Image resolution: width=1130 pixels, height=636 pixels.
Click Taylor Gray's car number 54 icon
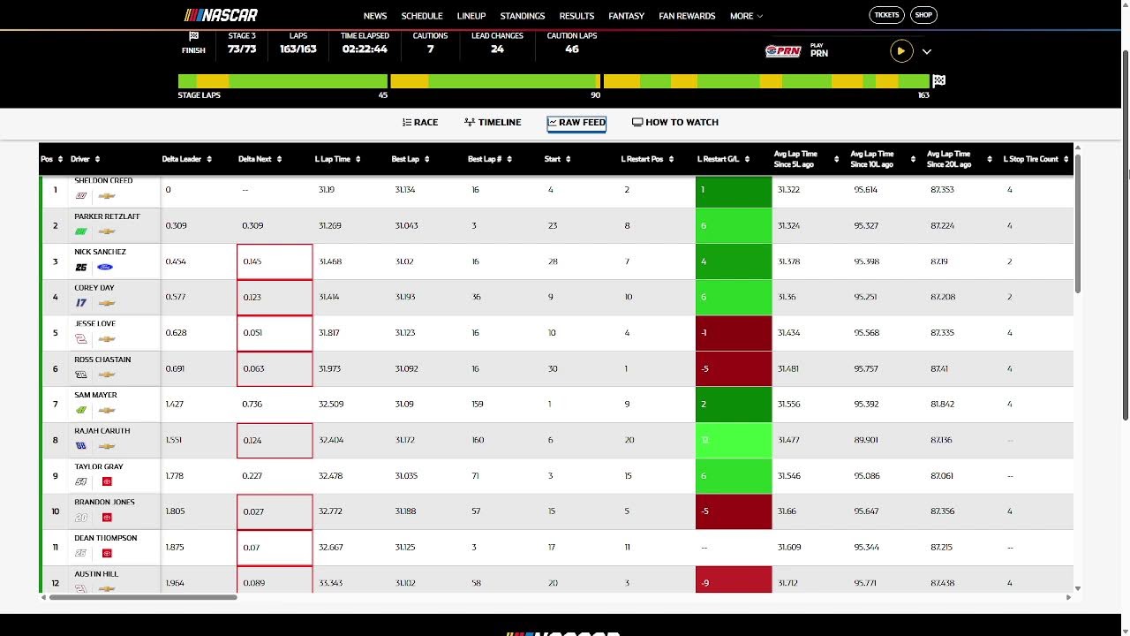pyautogui.click(x=81, y=481)
